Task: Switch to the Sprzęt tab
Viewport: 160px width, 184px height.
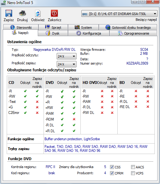Action: point(53,27)
